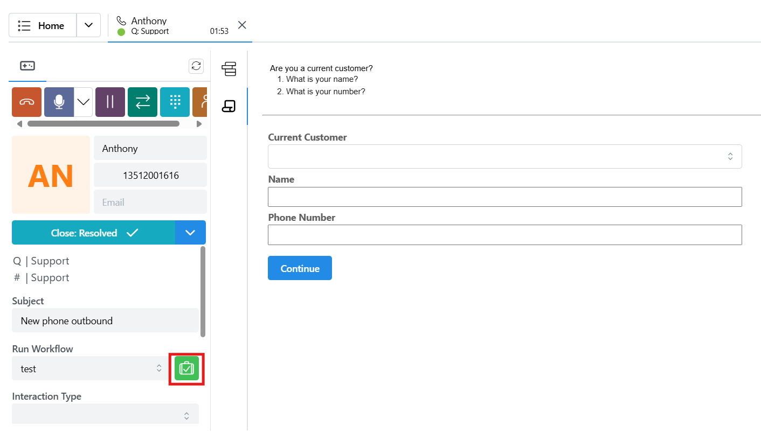The image size is (761, 439).
Task: Mute the microphone
Action: [x=59, y=102]
